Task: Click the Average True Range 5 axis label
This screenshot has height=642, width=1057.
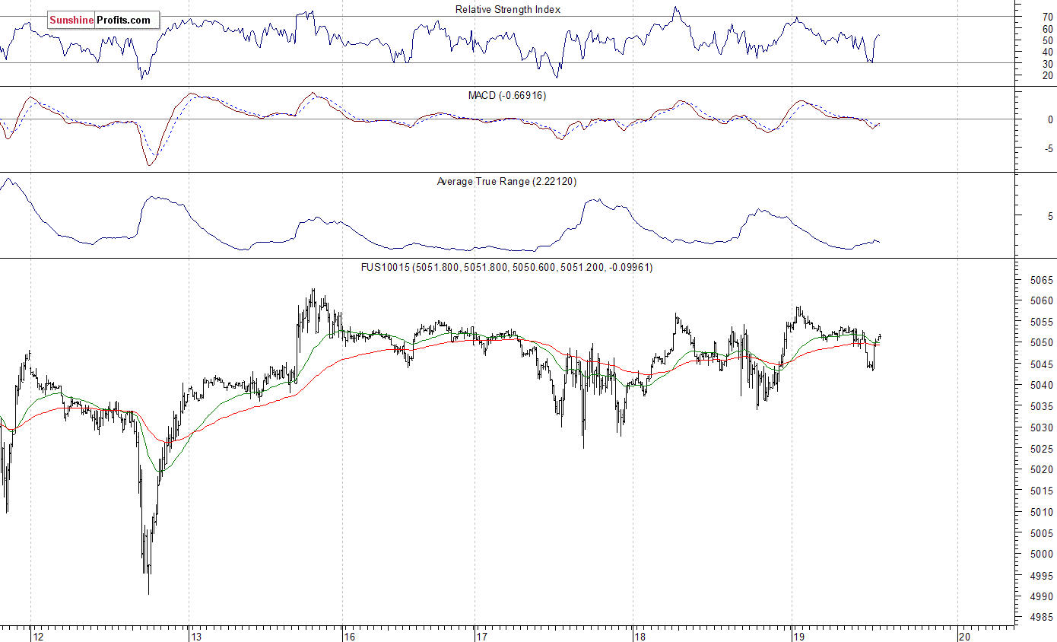Action: point(1050,216)
